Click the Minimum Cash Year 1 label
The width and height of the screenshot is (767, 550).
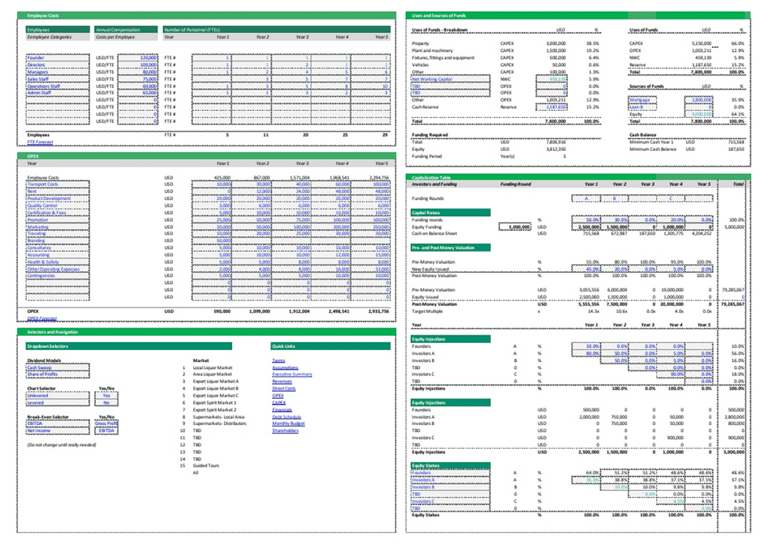pyautogui.click(x=651, y=142)
